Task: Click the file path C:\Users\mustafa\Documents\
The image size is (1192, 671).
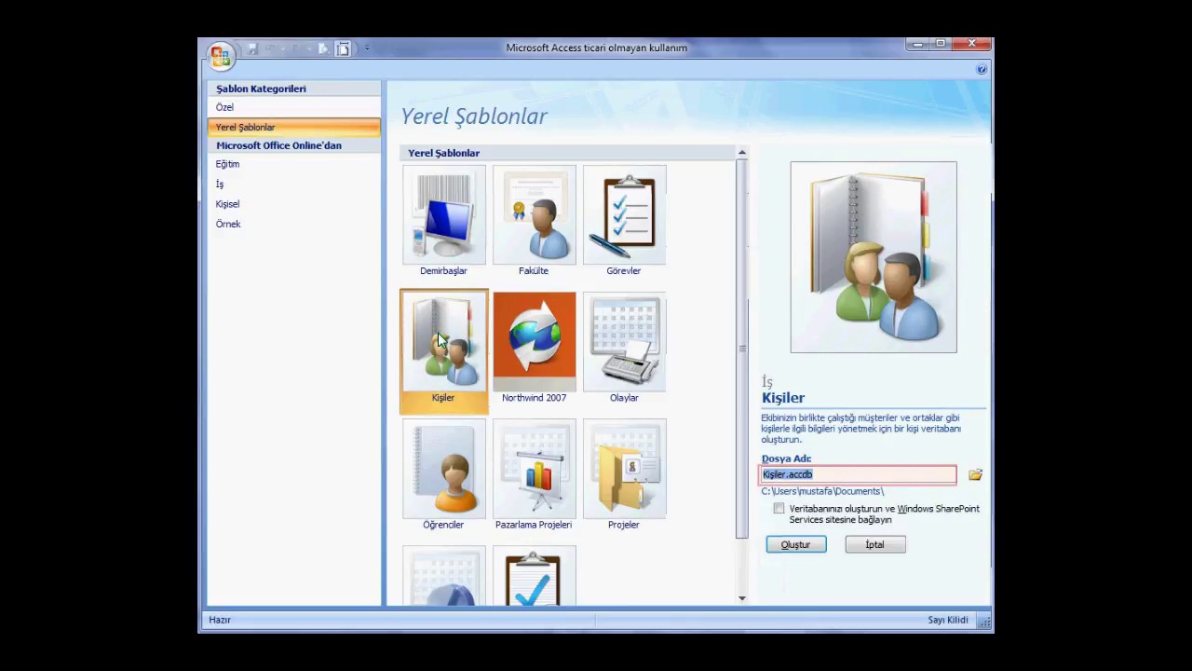Action: [822, 491]
